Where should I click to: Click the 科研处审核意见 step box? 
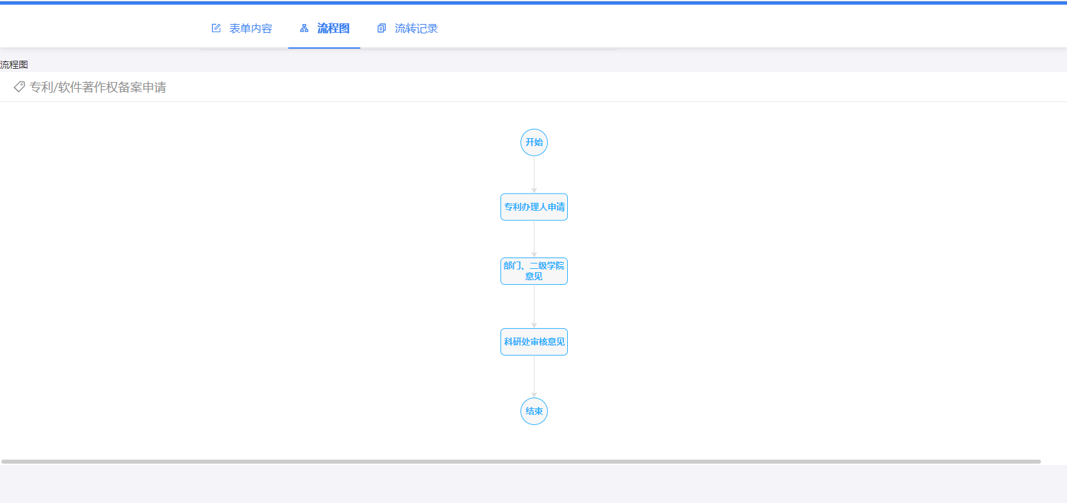coord(534,342)
